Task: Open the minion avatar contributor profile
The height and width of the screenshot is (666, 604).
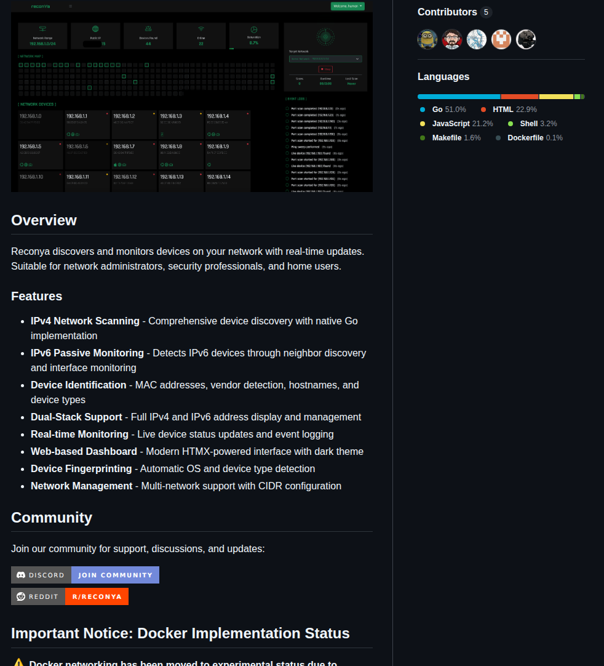Action: (427, 39)
